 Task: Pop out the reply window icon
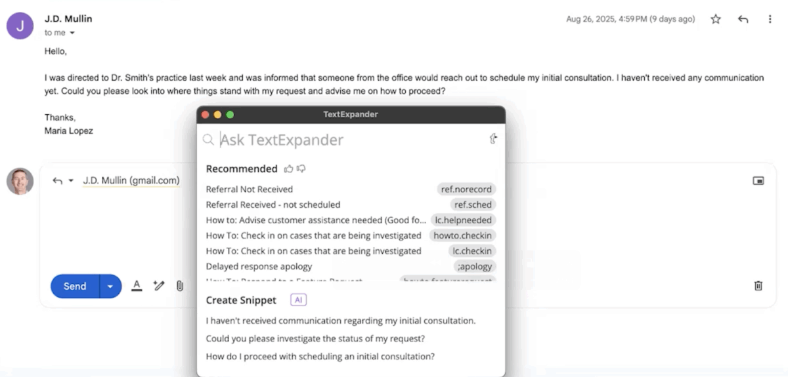pos(758,181)
